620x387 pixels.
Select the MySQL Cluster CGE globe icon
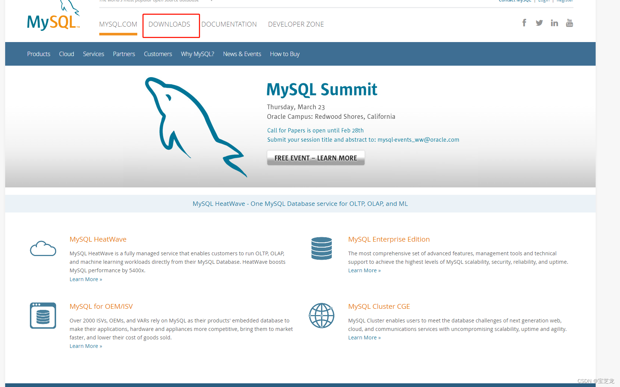(321, 315)
